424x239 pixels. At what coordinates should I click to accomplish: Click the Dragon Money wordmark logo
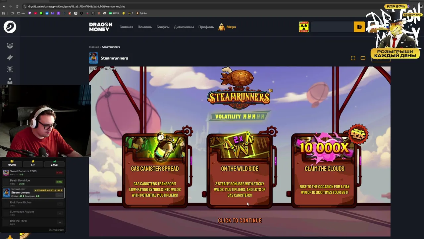[101, 27]
